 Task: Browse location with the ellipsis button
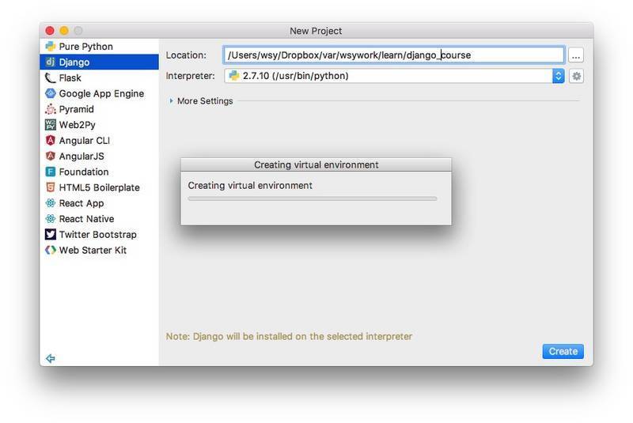(x=576, y=55)
